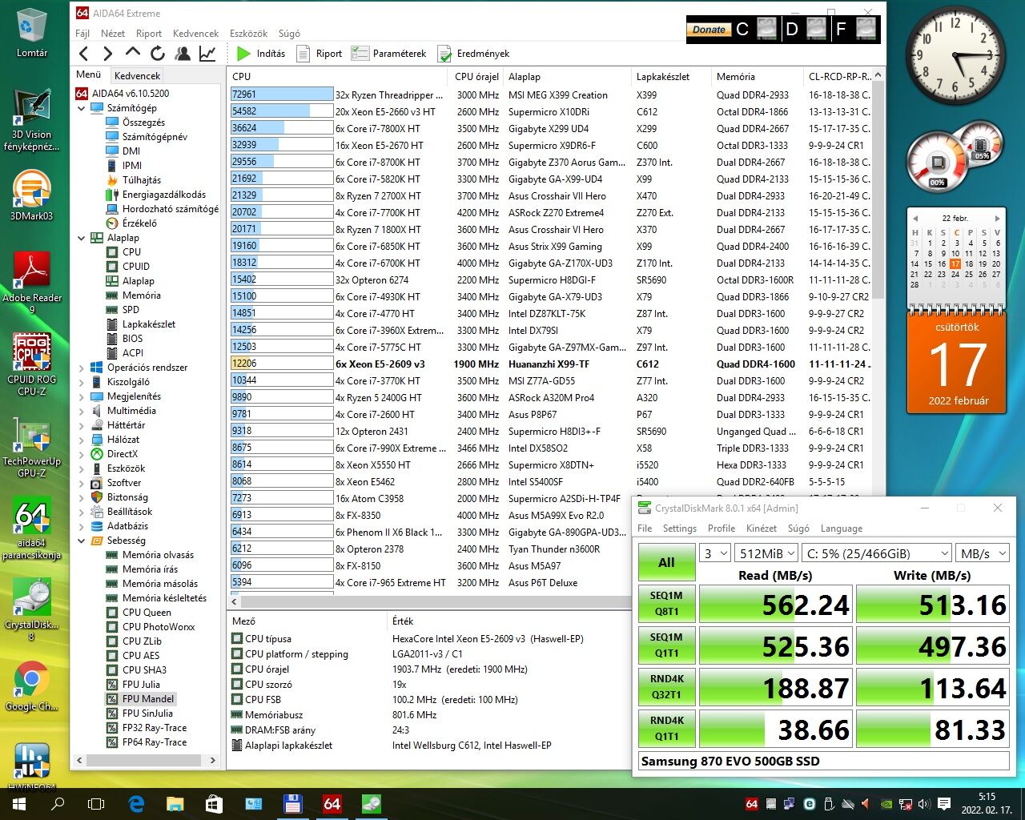The width and height of the screenshot is (1025, 820).
Task: Click the AIDA64 taskbar icon
Action: point(332,804)
